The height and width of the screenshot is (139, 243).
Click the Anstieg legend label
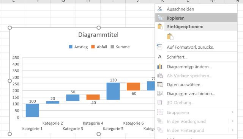[x=81, y=47]
